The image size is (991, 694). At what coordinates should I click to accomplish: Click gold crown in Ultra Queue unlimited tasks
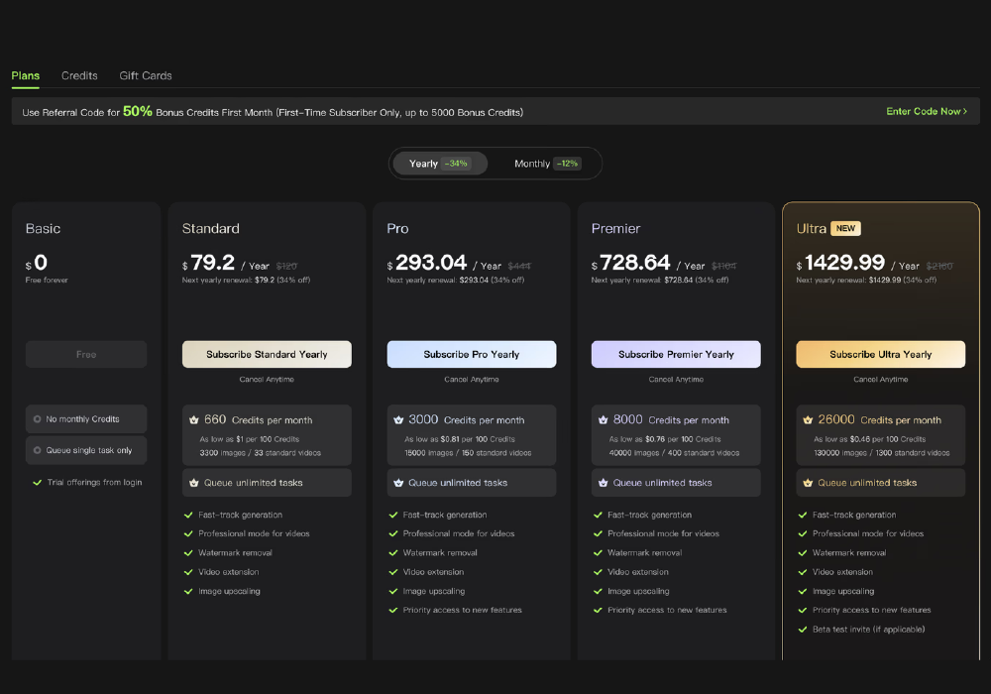click(808, 483)
